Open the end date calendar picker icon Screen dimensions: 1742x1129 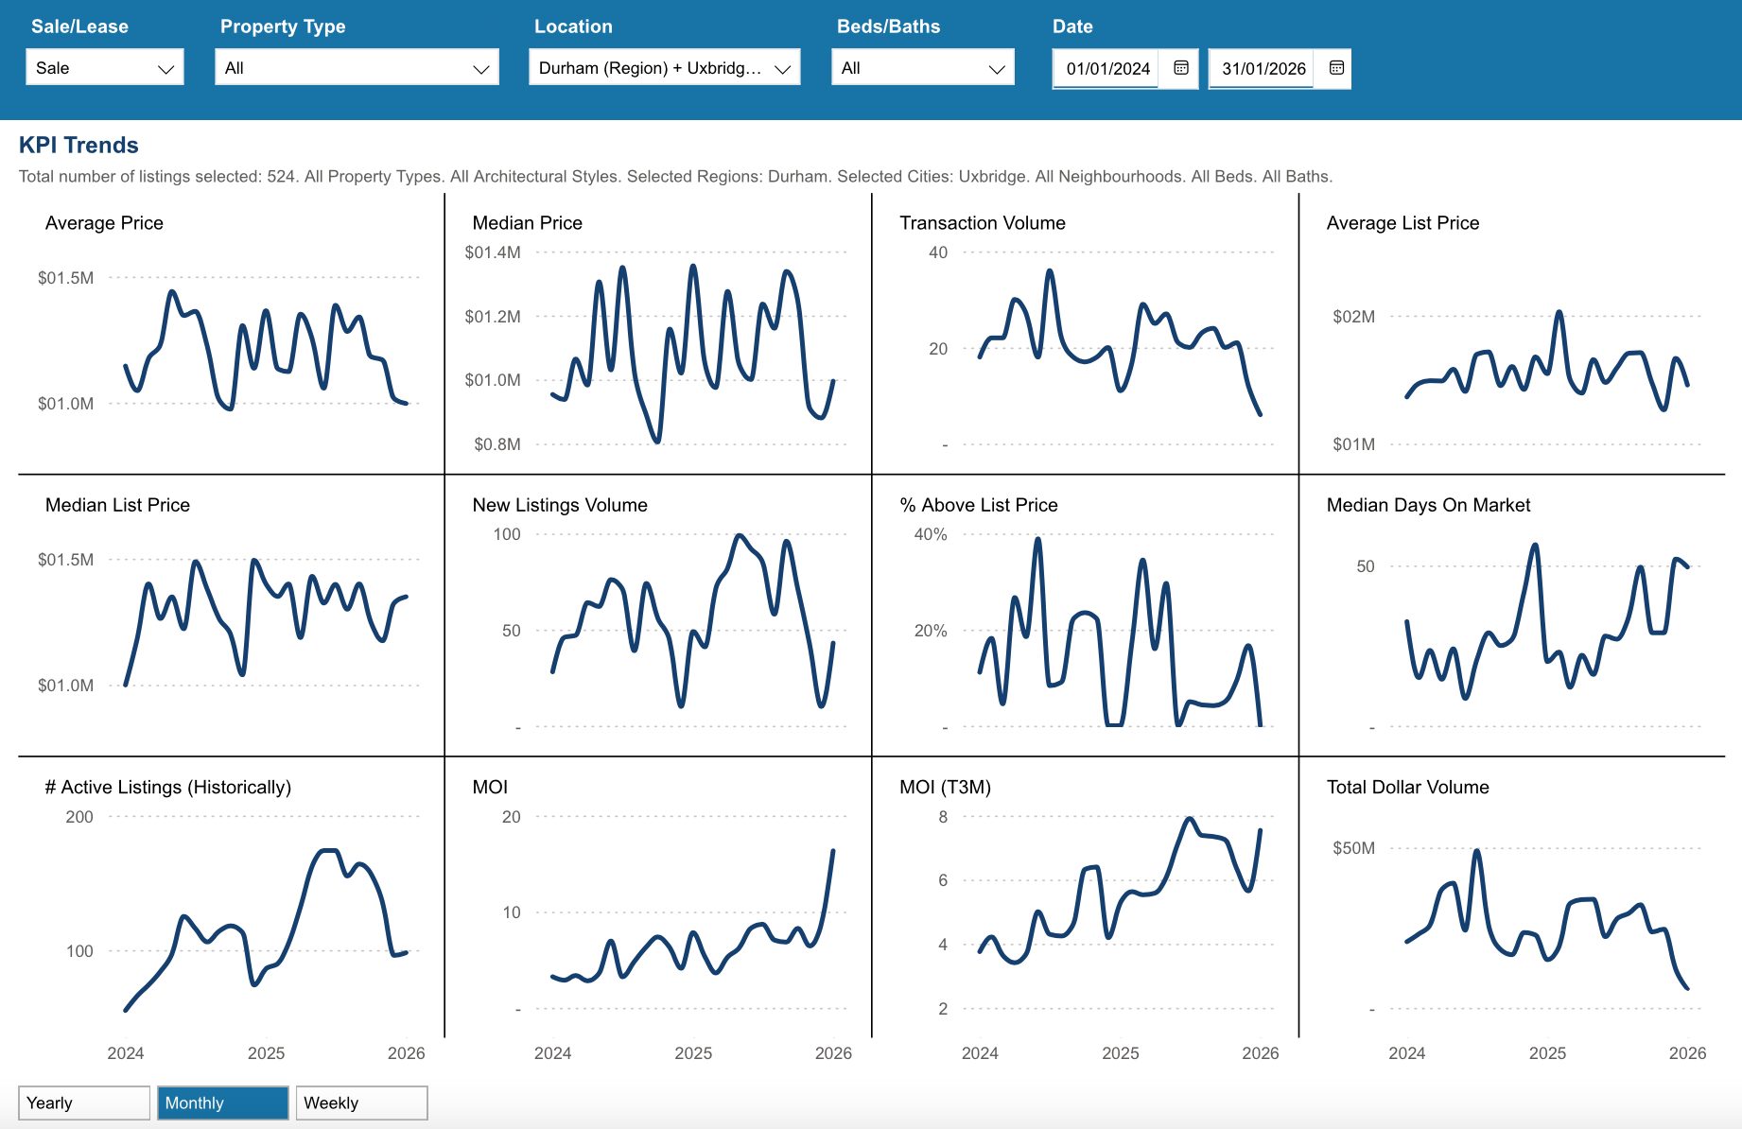(1336, 68)
